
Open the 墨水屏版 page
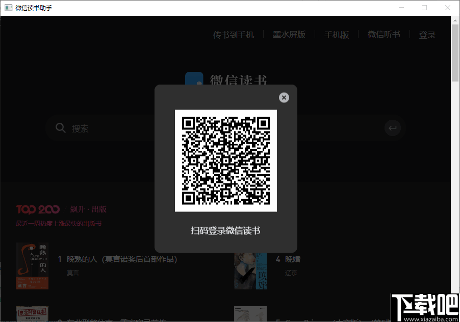point(289,35)
